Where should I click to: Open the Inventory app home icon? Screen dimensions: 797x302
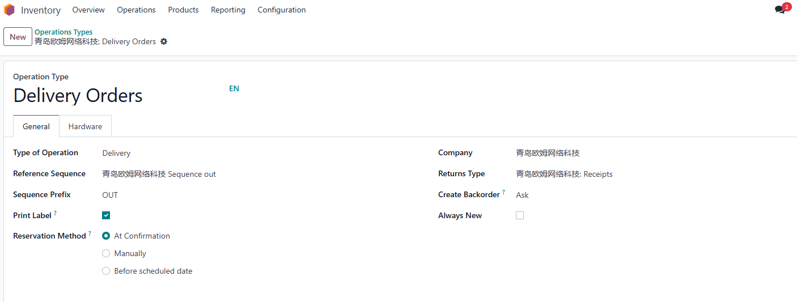tap(9, 10)
